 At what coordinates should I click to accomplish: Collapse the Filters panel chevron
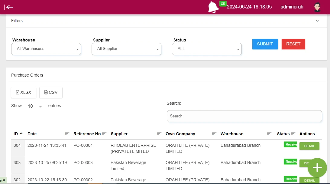317,21
